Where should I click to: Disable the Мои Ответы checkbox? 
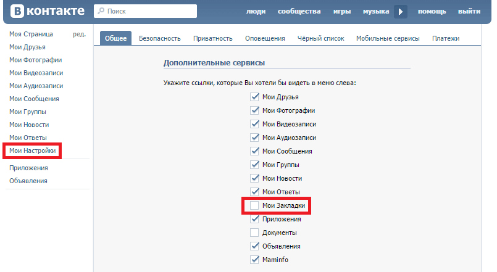[x=254, y=192]
